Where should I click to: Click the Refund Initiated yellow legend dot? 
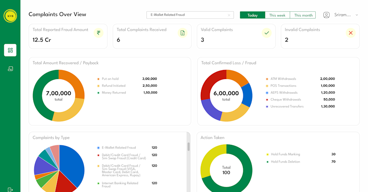(98, 86)
